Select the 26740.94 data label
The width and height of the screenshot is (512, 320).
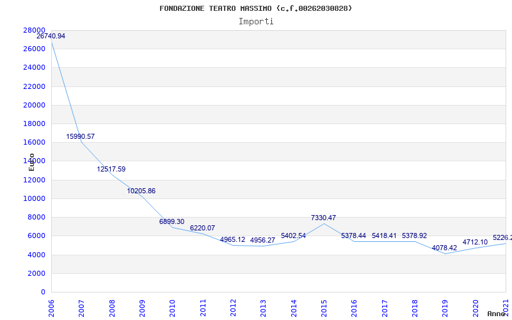click(x=51, y=36)
